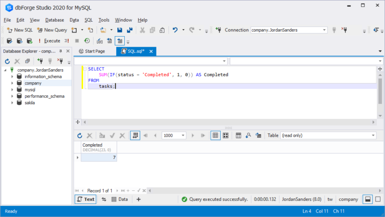Switch results to card view
This screenshot has height=217, width=385.
click(226, 135)
